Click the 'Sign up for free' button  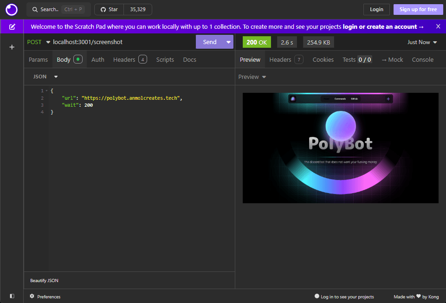(x=418, y=9)
